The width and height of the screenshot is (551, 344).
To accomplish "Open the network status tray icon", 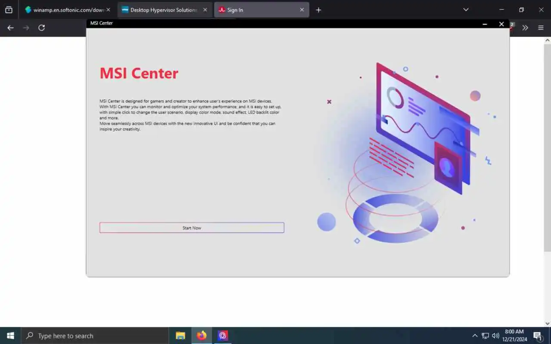I will 485,335.
